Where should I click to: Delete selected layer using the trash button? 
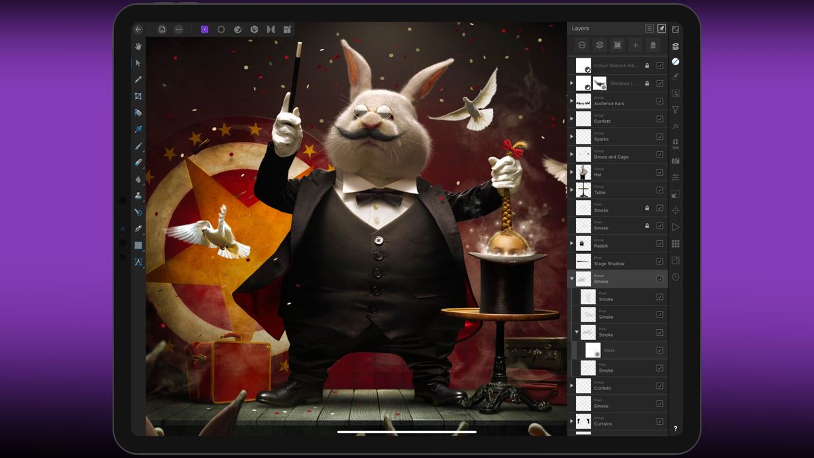653,45
